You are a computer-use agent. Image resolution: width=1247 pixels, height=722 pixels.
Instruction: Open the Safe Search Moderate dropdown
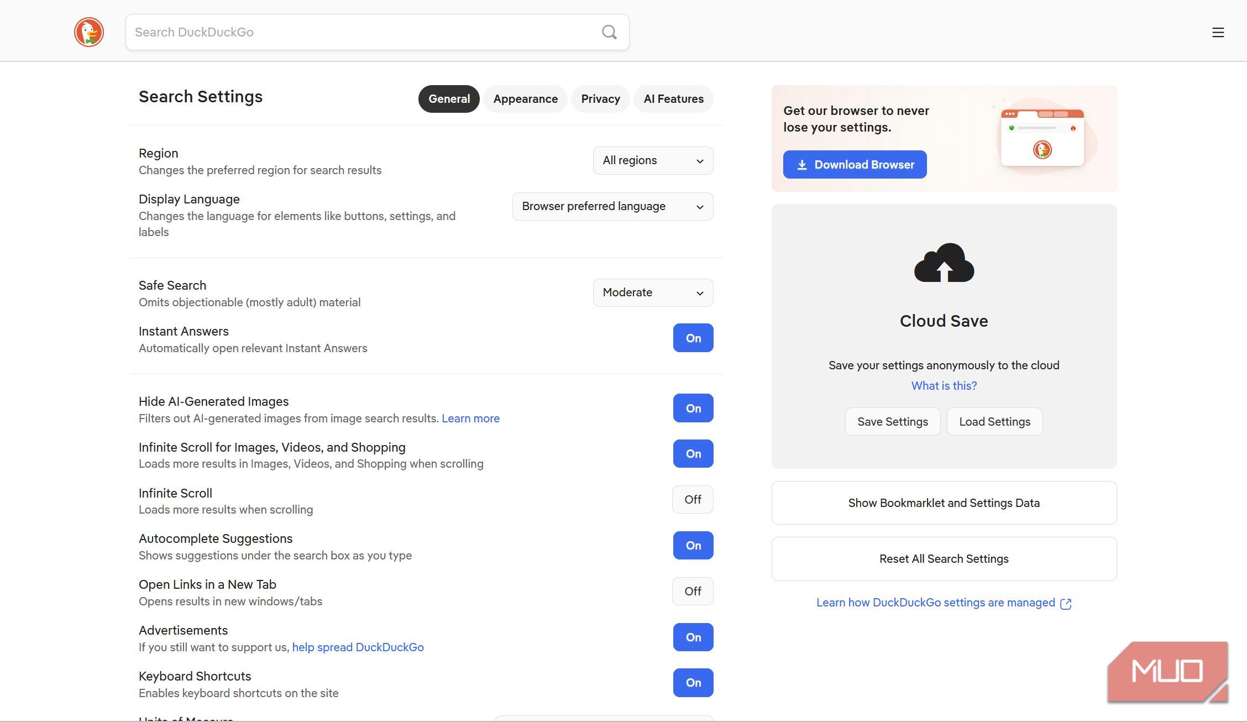pos(653,292)
